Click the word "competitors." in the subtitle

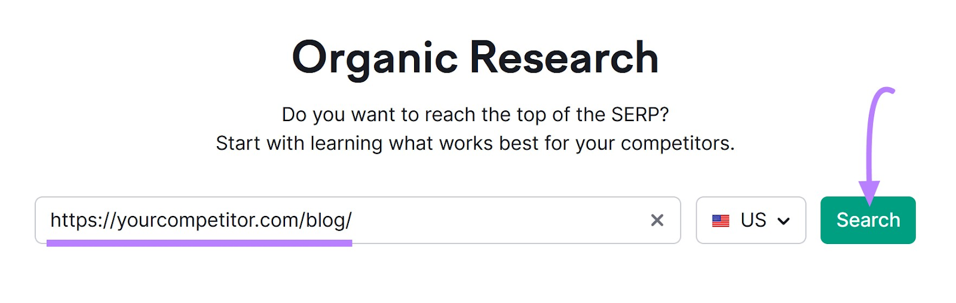pos(678,144)
